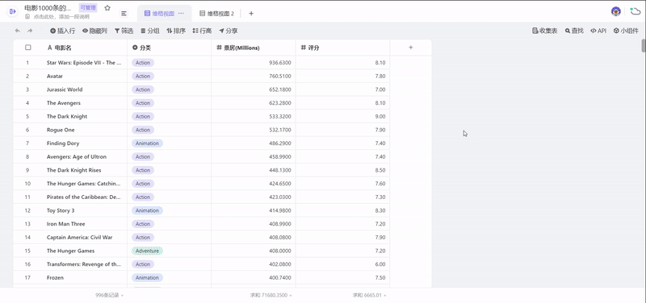The image size is (646, 303).
Task: Select the Iron Man Three name cell
Action: (85, 224)
